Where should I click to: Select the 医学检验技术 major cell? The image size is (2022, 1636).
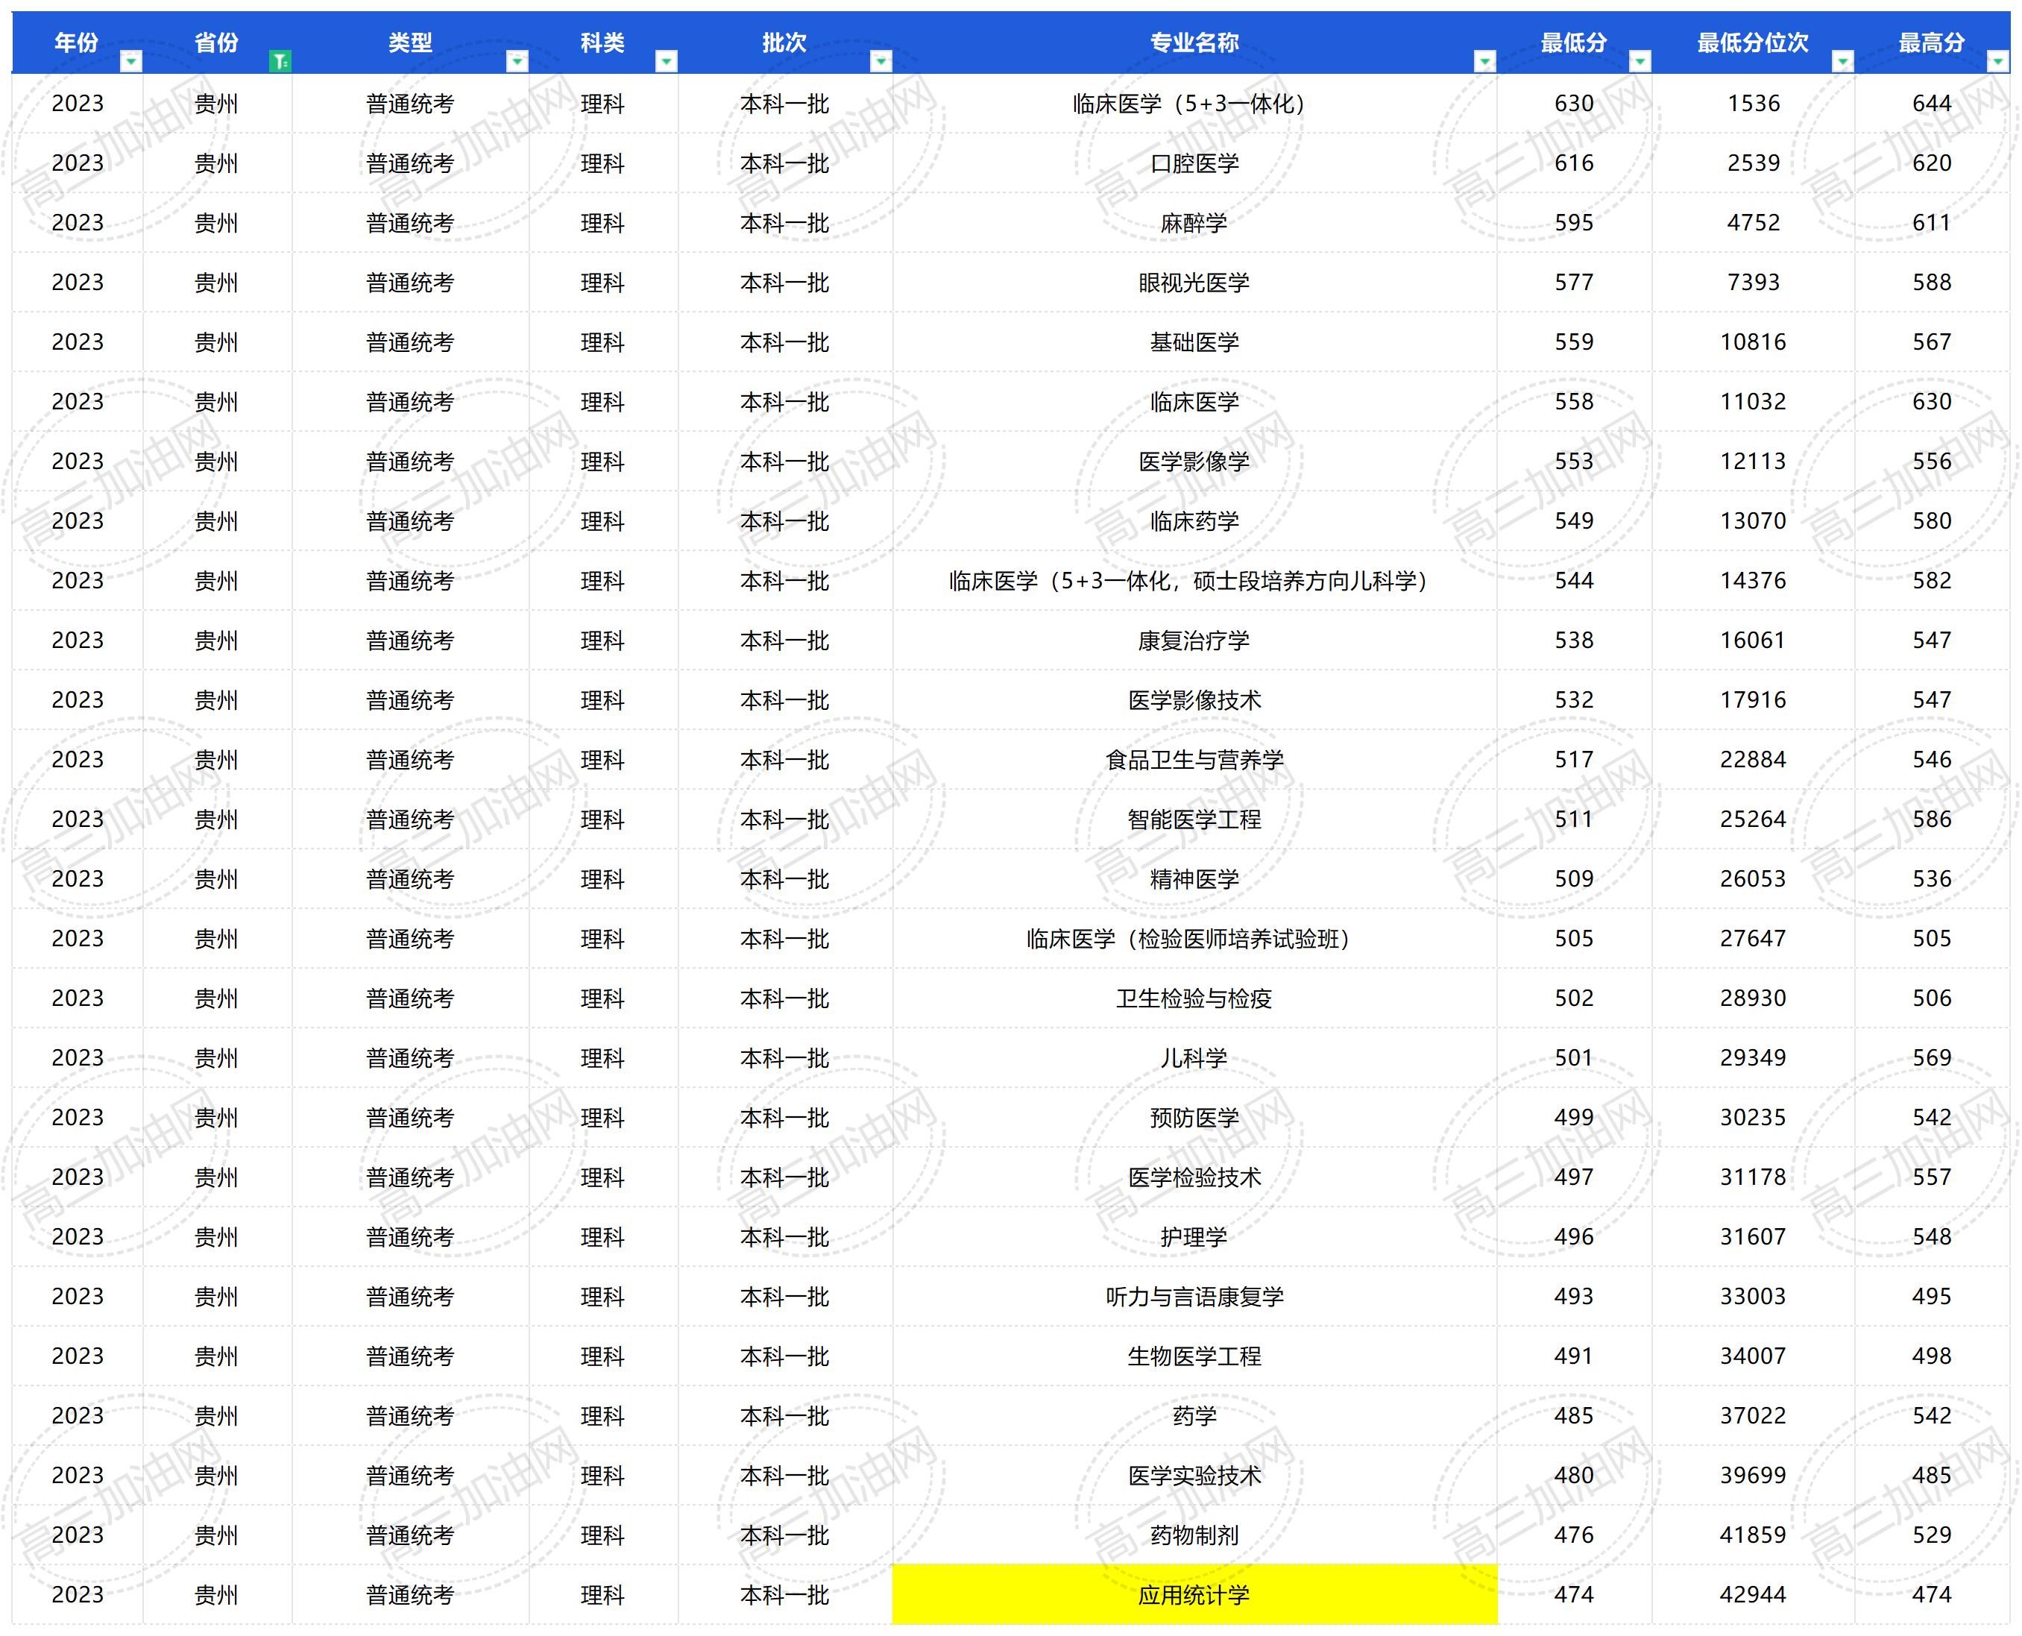[x=1194, y=1177]
